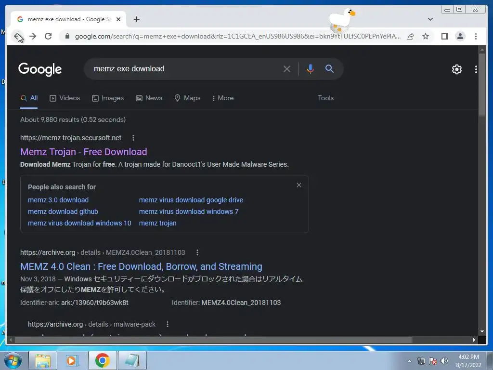Click the address bar URL
The image size is (493, 370).
(237, 36)
